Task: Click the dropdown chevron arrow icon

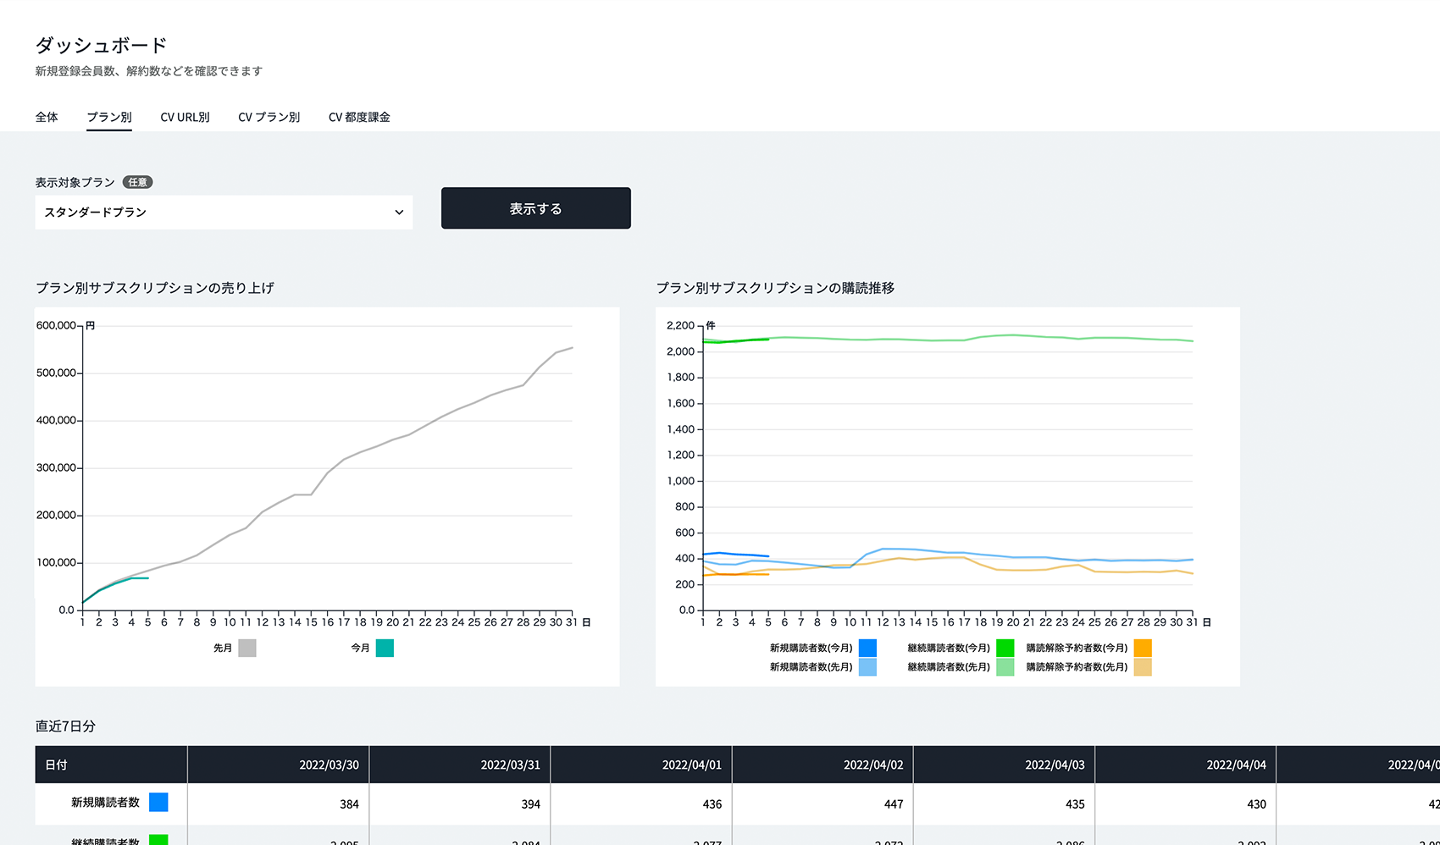Action: [399, 213]
